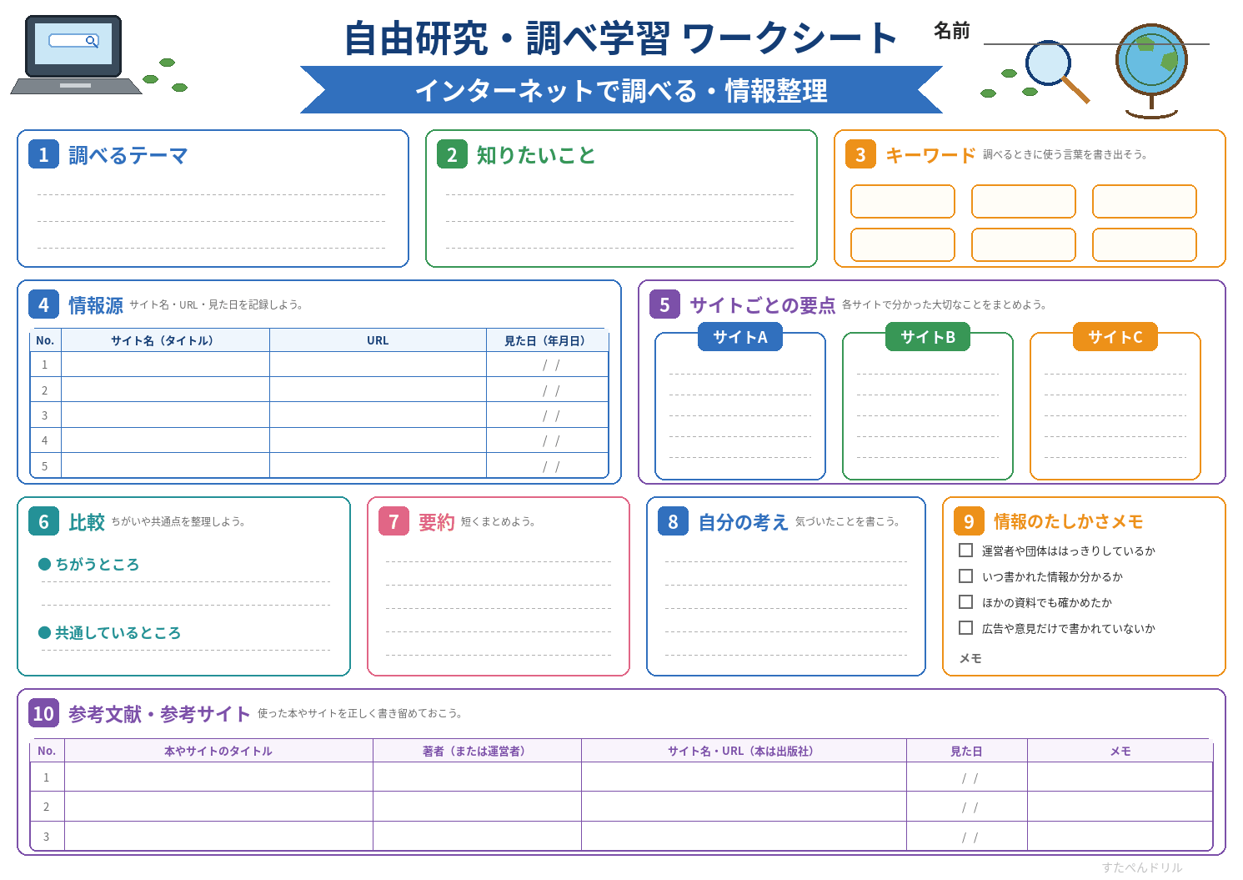Click the orange number 9 badge
The height and width of the screenshot is (880, 1243).
click(x=969, y=521)
